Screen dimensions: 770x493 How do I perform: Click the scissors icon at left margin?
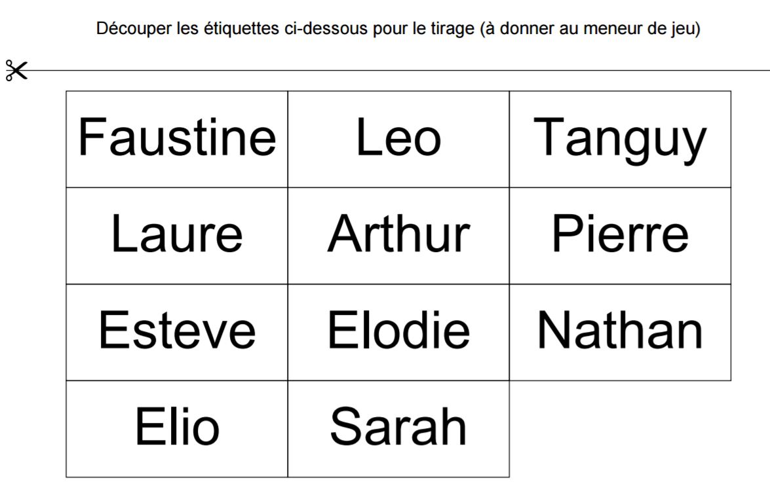point(16,70)
